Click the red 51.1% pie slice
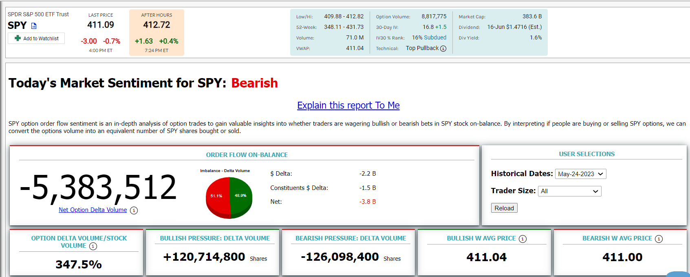Screen dimensions: 690x277 (x=217, y=195)
